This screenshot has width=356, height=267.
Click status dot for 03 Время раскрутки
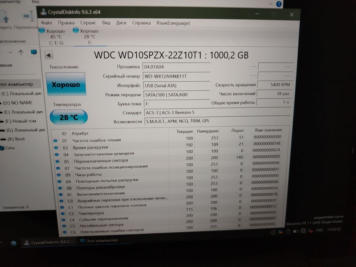[x=56, y=148]
